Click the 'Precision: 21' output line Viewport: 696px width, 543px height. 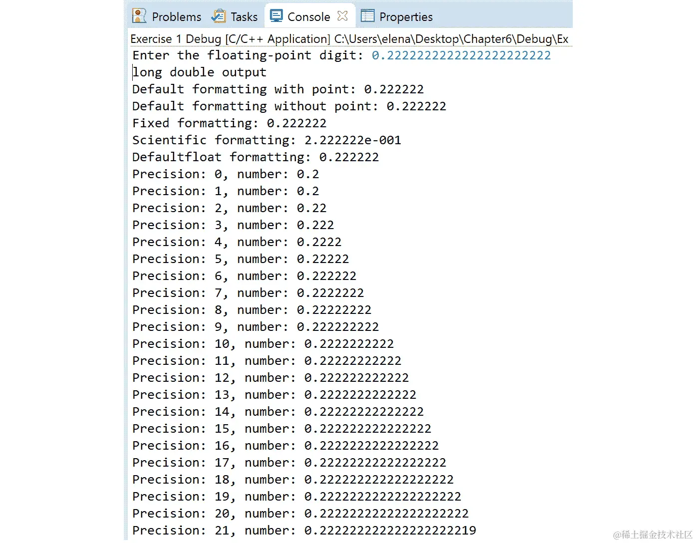point(304,531)
